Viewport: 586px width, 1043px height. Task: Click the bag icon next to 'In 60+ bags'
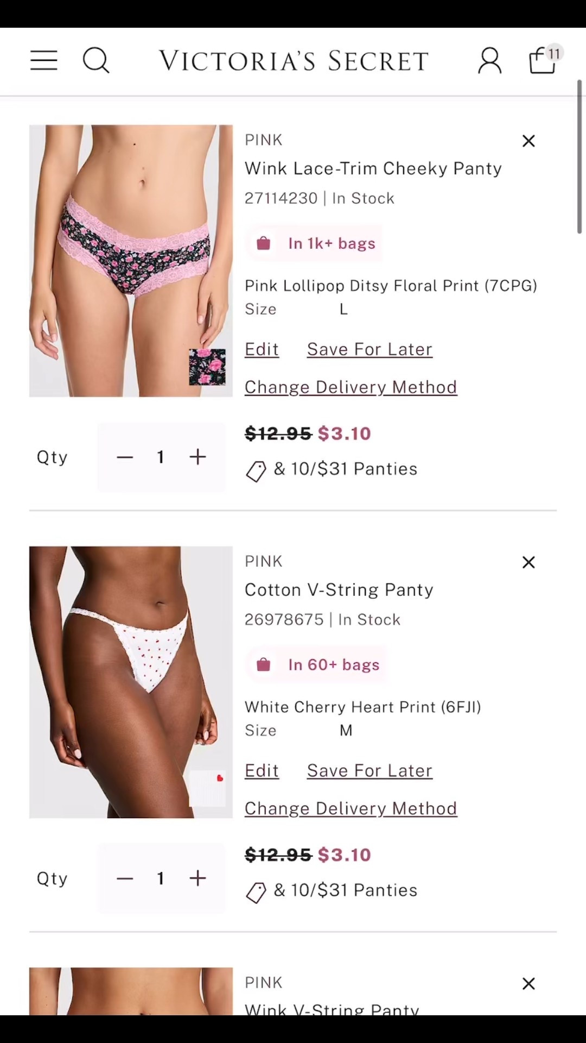264,664
